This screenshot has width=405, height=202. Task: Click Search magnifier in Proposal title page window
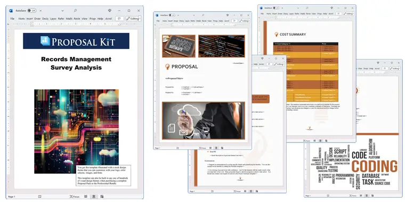coord(203,15)
